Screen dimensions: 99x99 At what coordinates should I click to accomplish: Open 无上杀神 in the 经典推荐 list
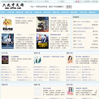79,35
